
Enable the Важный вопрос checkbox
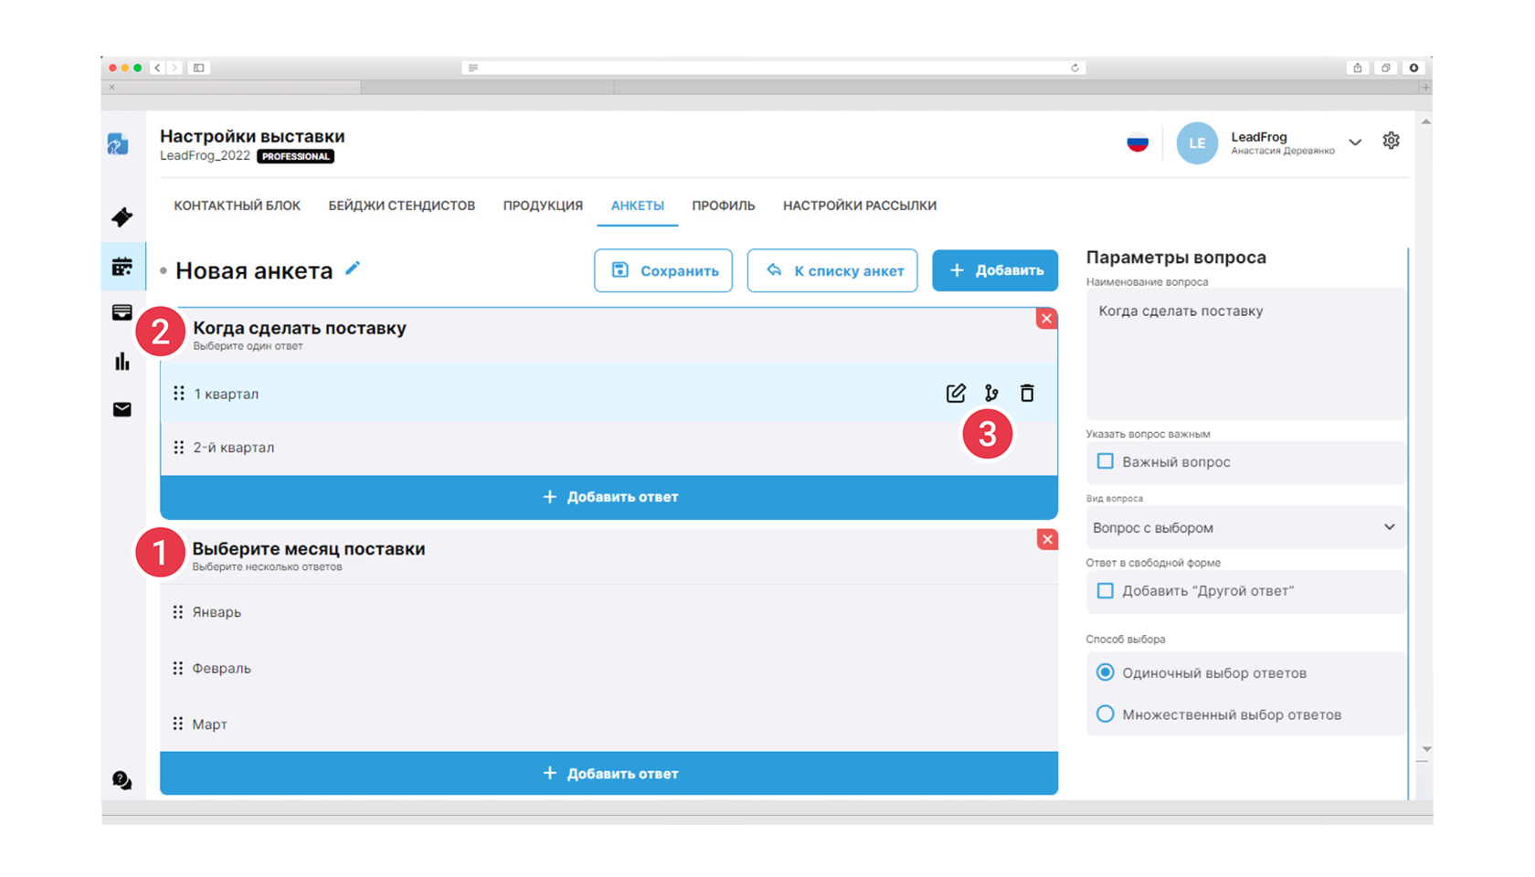[x=1106, y=461]
